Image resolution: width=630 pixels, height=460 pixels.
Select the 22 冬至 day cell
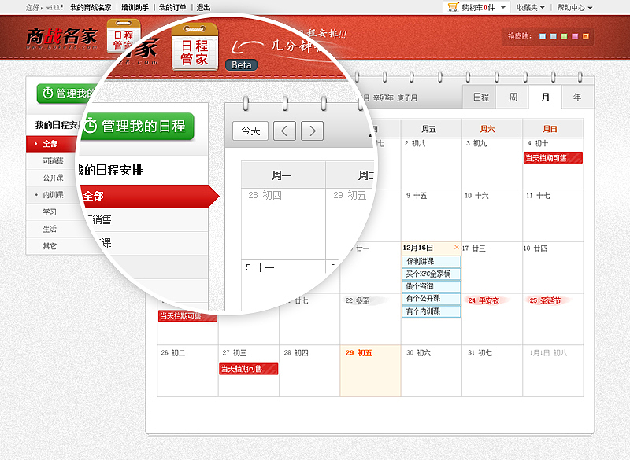370,319
